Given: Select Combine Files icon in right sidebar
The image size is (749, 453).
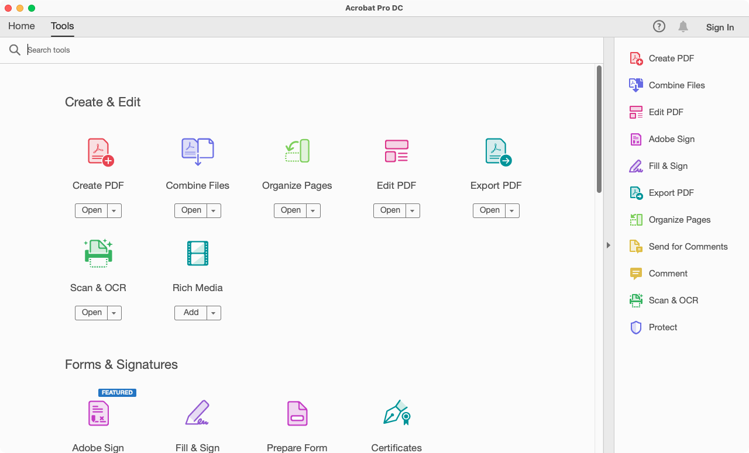Looking at the screenshot, I should 636,85.
